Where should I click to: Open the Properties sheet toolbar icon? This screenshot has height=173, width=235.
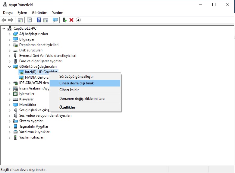click(x=30, y=20)
